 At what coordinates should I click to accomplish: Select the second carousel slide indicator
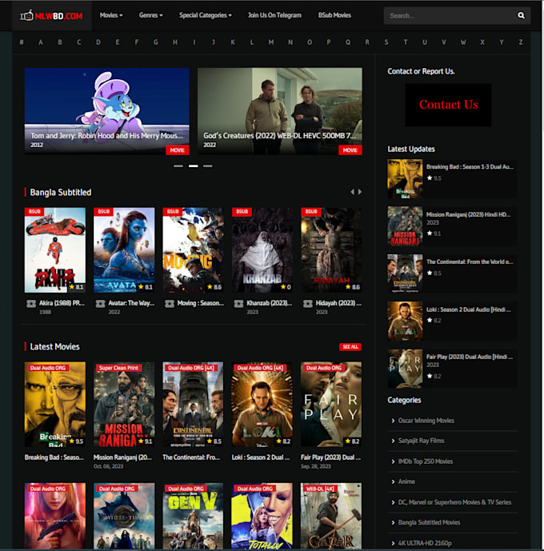pyautogui.click(x=193, y=166)
